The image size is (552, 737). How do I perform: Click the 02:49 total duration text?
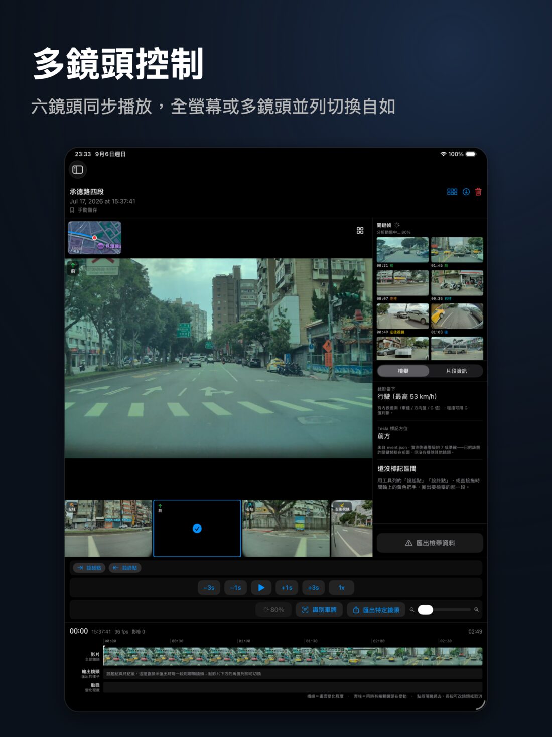pos(475,631)
